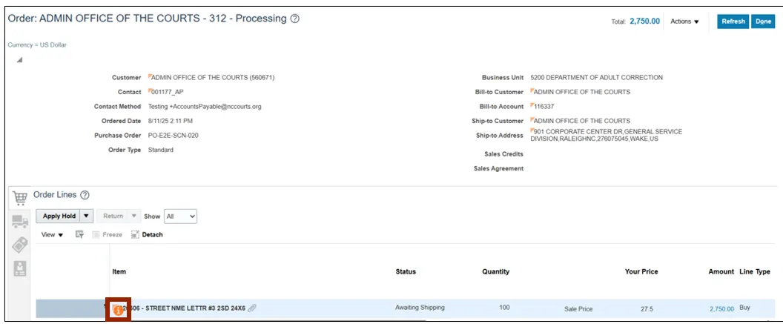Viewport: 783px width, 324px height.
Task: Click the Buy line type cell
Action: coord(744,308)
